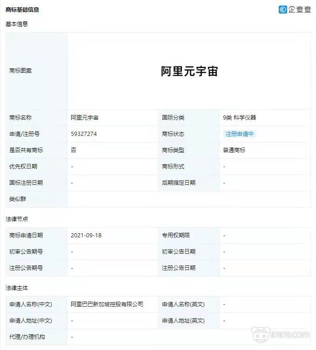Click the 初审公告日期 label

pos(179,251)
